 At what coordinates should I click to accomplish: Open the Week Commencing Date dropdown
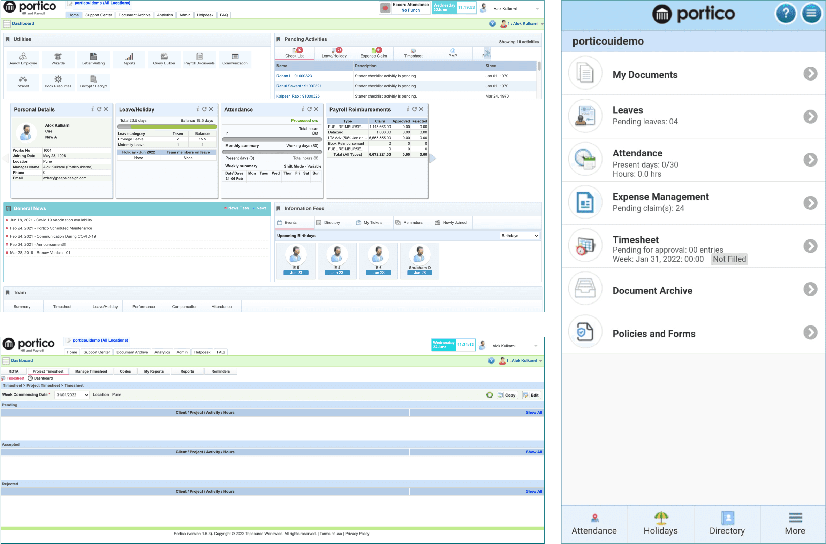click(72, 395)
